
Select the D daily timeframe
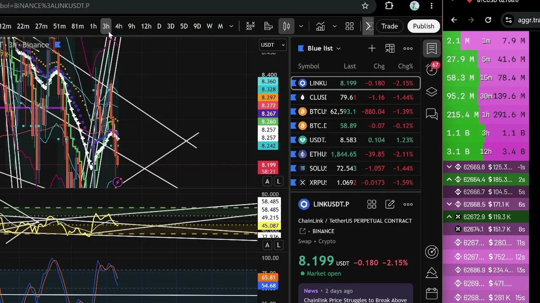click(159, 27)
